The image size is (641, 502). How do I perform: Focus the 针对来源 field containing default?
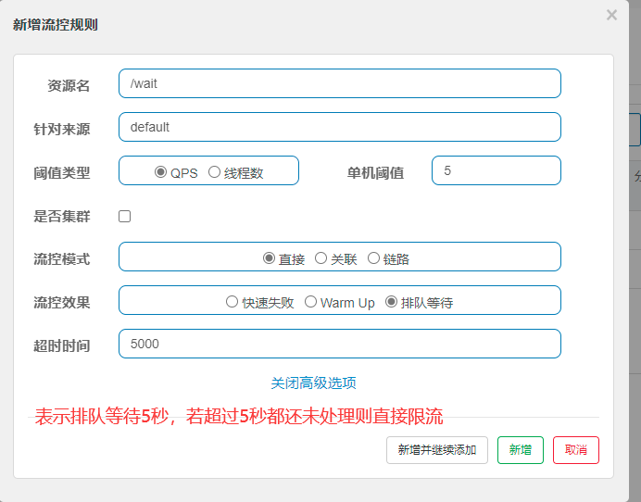(x=339, y=127)
